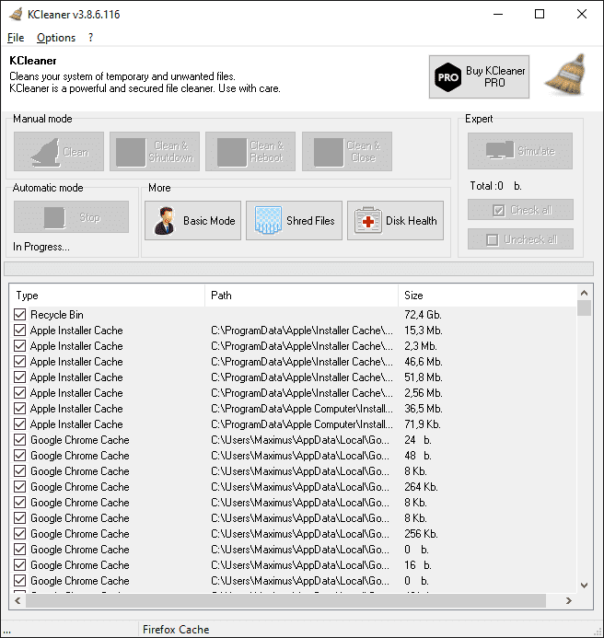Stop the automatic mode progress
This screenshot has width=604, height=638.
71,217
